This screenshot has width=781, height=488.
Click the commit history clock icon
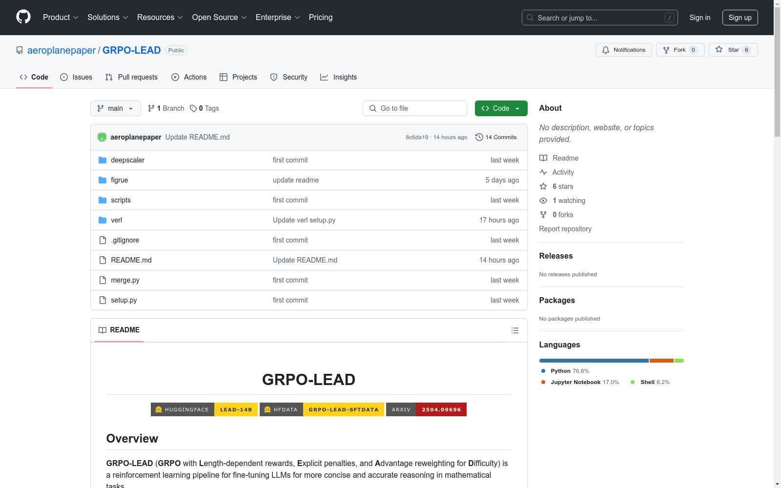click(479, 137)
